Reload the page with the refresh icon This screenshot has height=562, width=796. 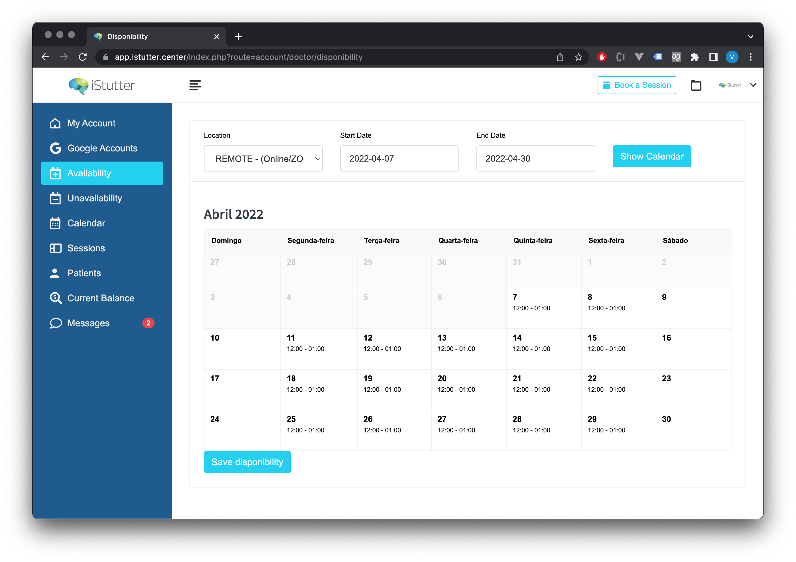83,57
